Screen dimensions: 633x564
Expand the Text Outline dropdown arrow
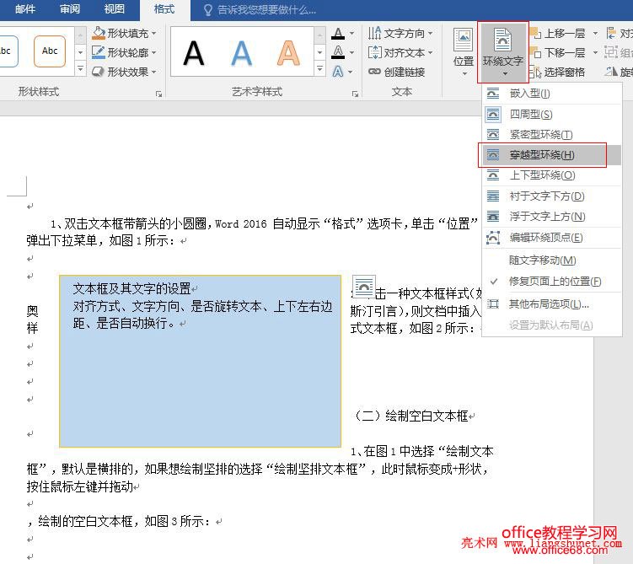click(x=351, y=53)
